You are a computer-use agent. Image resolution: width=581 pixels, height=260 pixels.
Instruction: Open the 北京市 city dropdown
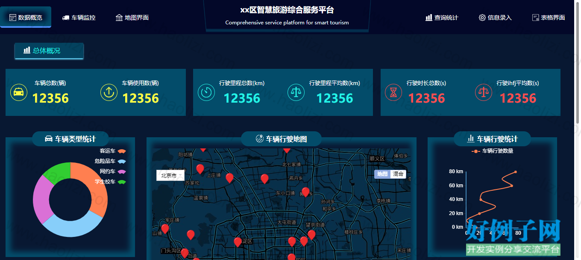pos(170,175)
